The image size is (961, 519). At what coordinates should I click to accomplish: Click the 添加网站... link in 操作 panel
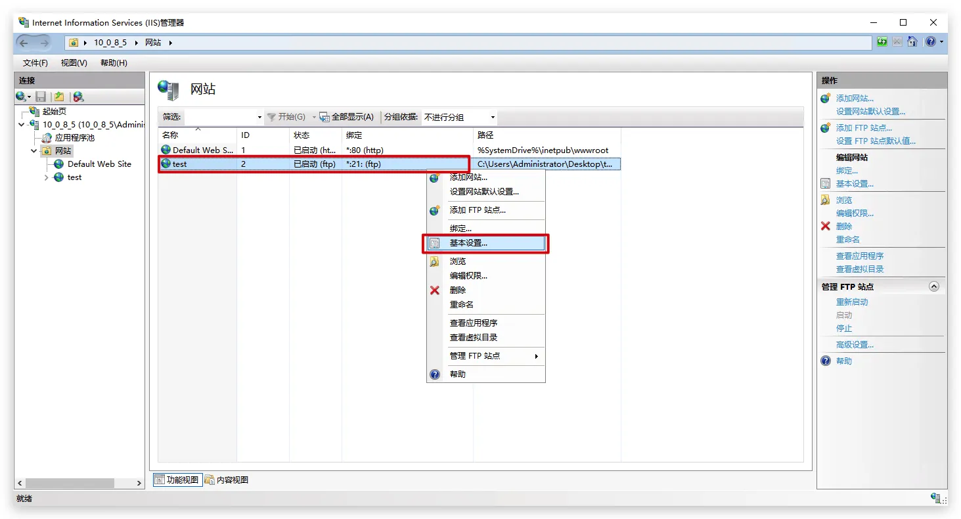click(855, 99)
